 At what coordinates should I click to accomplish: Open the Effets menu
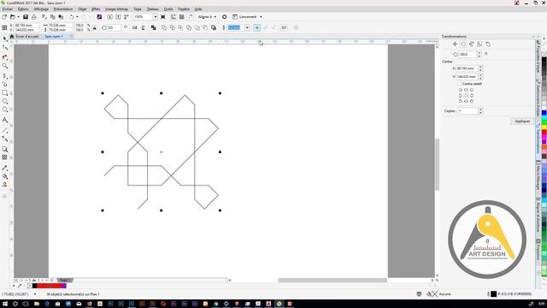point(96,9)
